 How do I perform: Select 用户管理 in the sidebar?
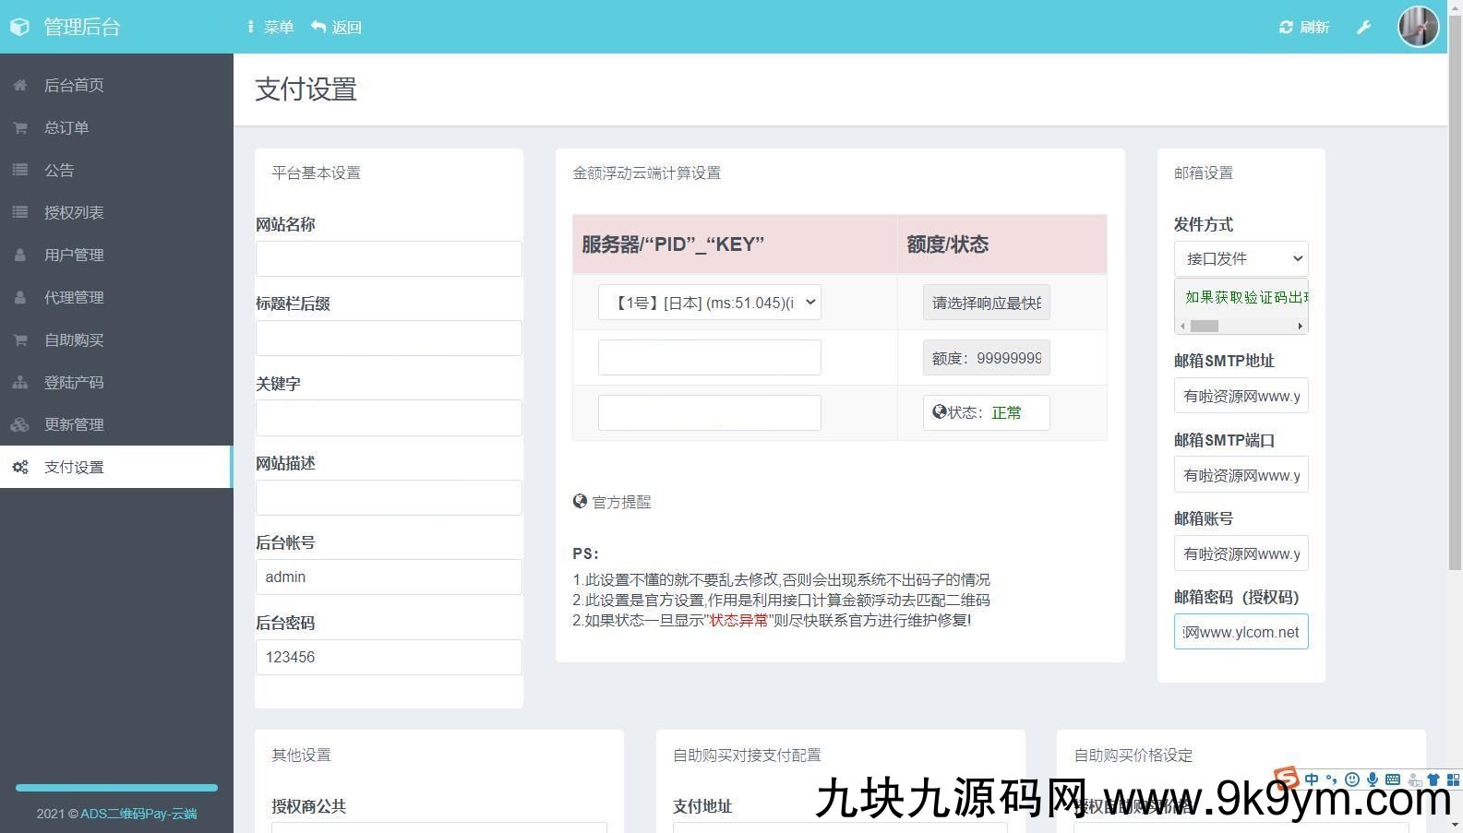click(x=74, y=255)
